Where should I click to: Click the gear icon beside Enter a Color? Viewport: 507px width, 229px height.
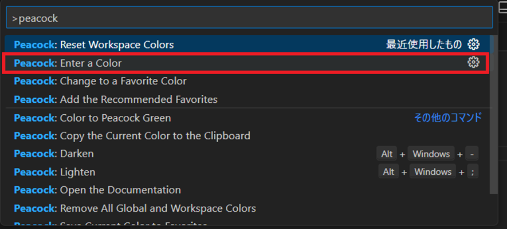point(473,63)
